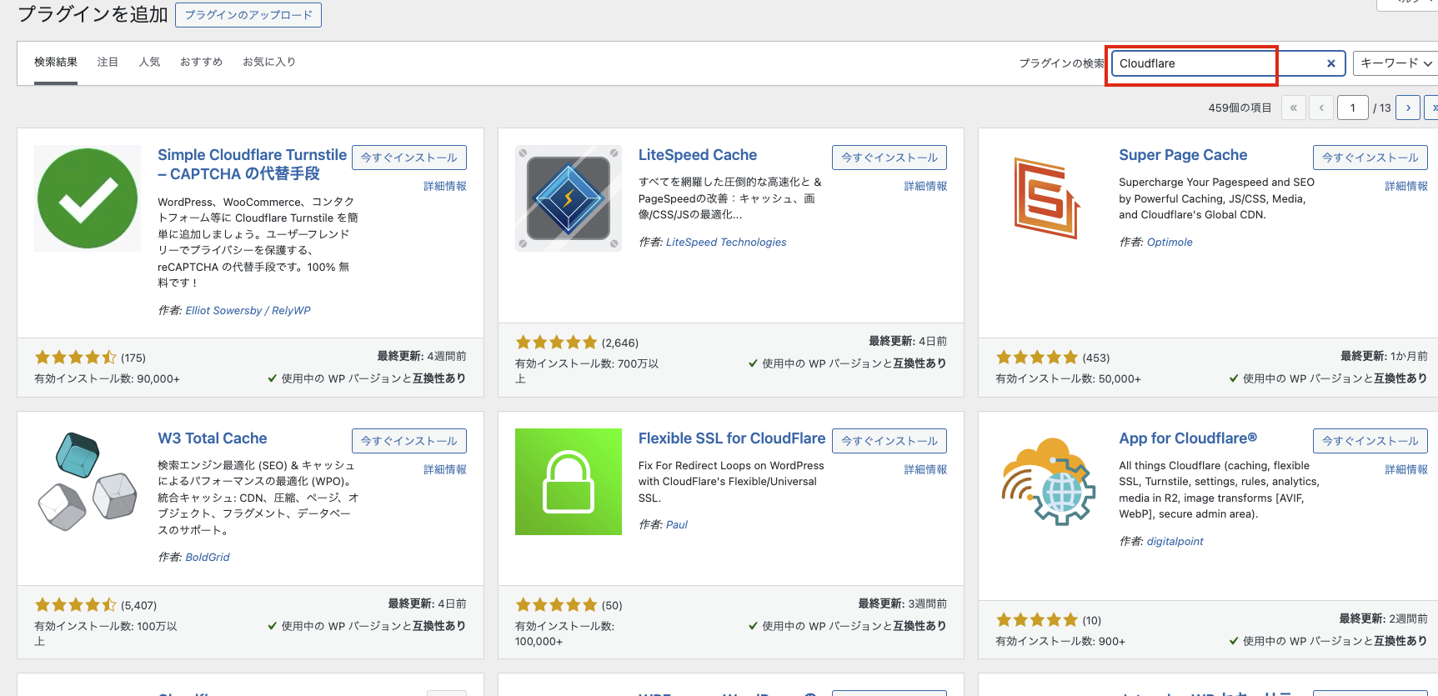1438x696 pixels.
Task: Click the current page number field
Action: click(1352, 108)
